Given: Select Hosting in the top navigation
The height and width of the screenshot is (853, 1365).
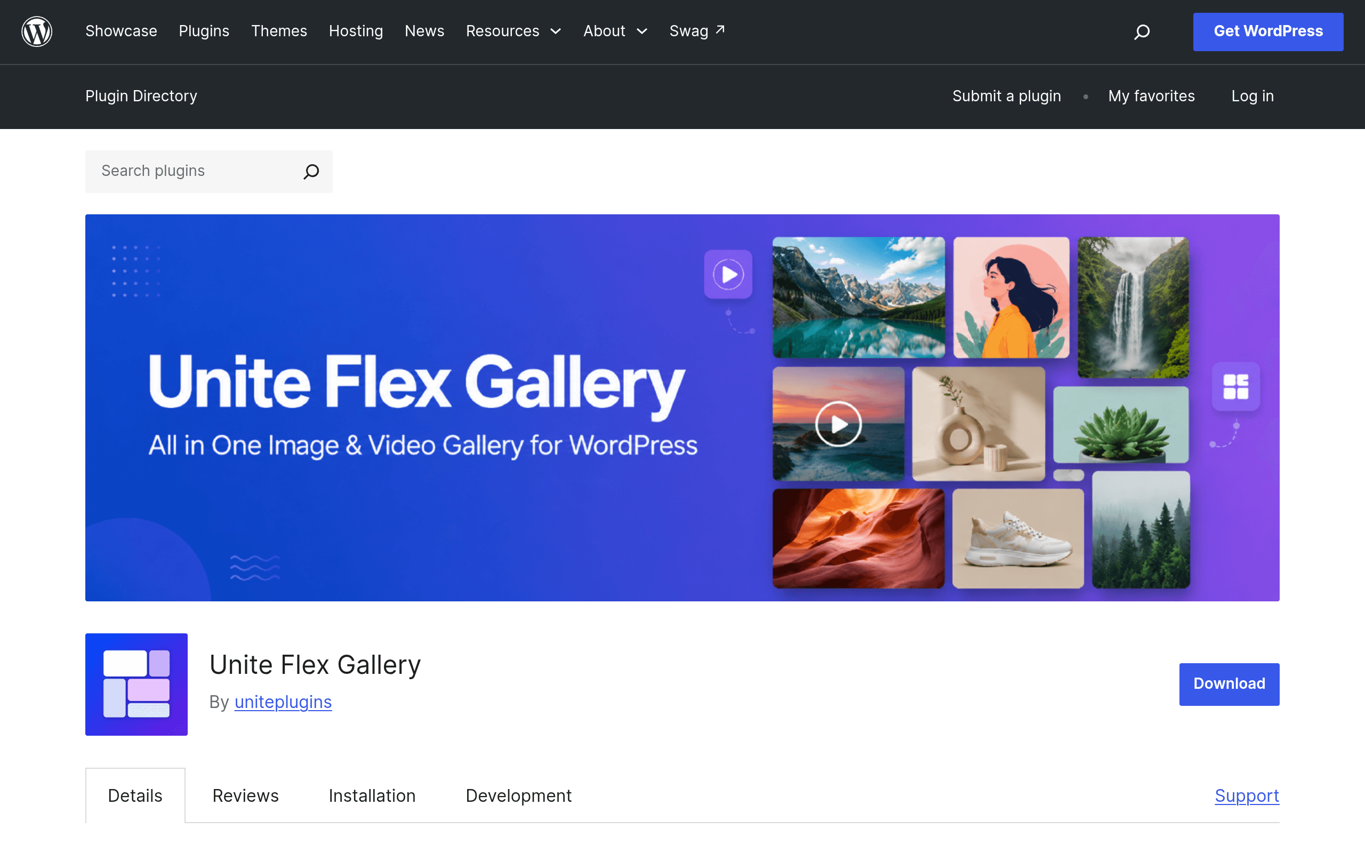Looking at the screenshot, I should [x=356, y=31].
